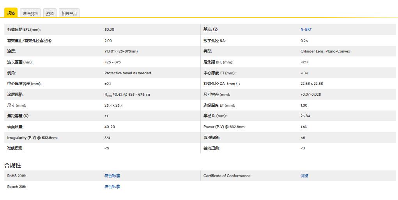The height and width of the screenshot is (200, 398).
Task: Click the 轴向扭曲 label
Action: click(x=211, y=148)
